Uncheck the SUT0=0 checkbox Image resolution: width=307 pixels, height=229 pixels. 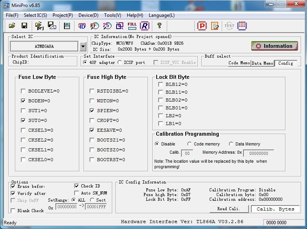23,120
